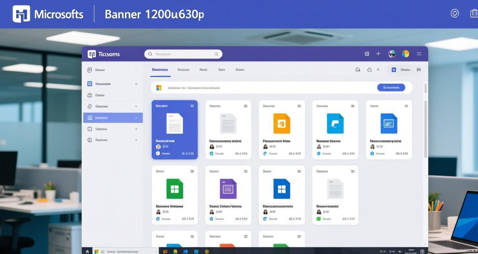478x254 pixels.
Task: Click the topmost sidebar item's chat icon
Action: pos(90,70)
